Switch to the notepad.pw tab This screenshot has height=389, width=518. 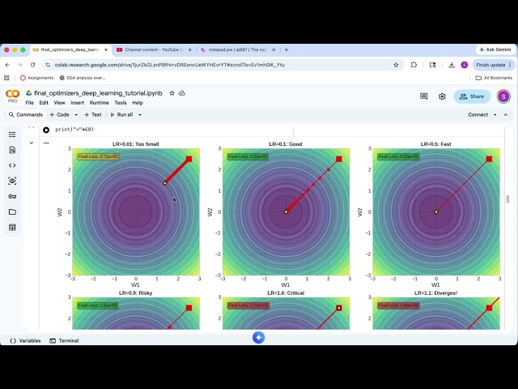237,49
